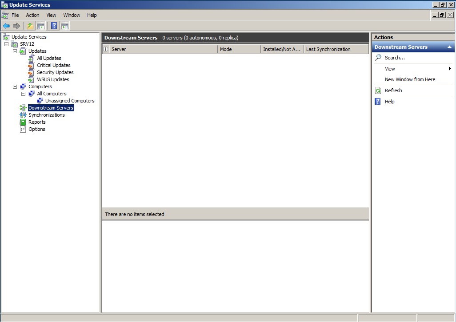Collapse the SRV12 tree node
456x322 pixels.
coord(6,44)
